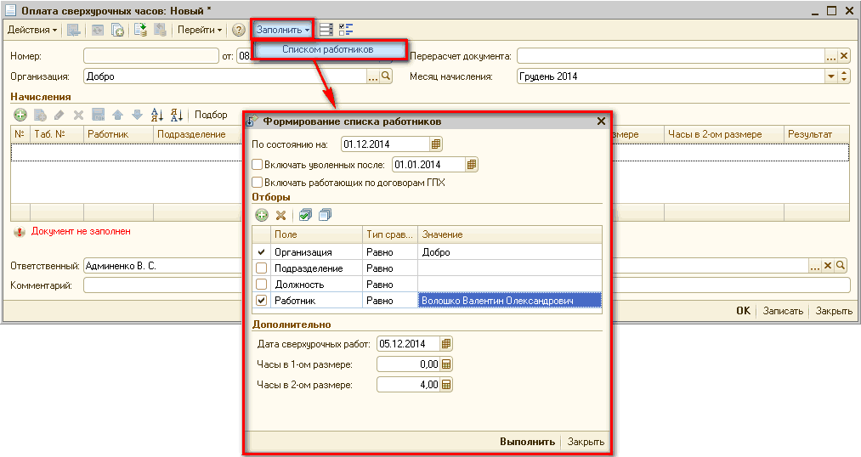Click the sort descending icon in Начисления toolbar

click(177, 115)
